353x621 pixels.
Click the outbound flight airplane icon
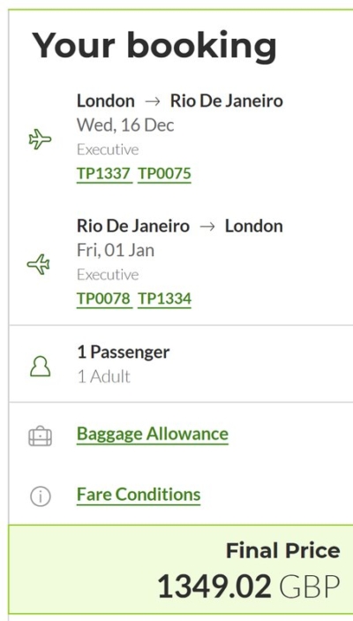pyautogui.click(x=41, y=140)
